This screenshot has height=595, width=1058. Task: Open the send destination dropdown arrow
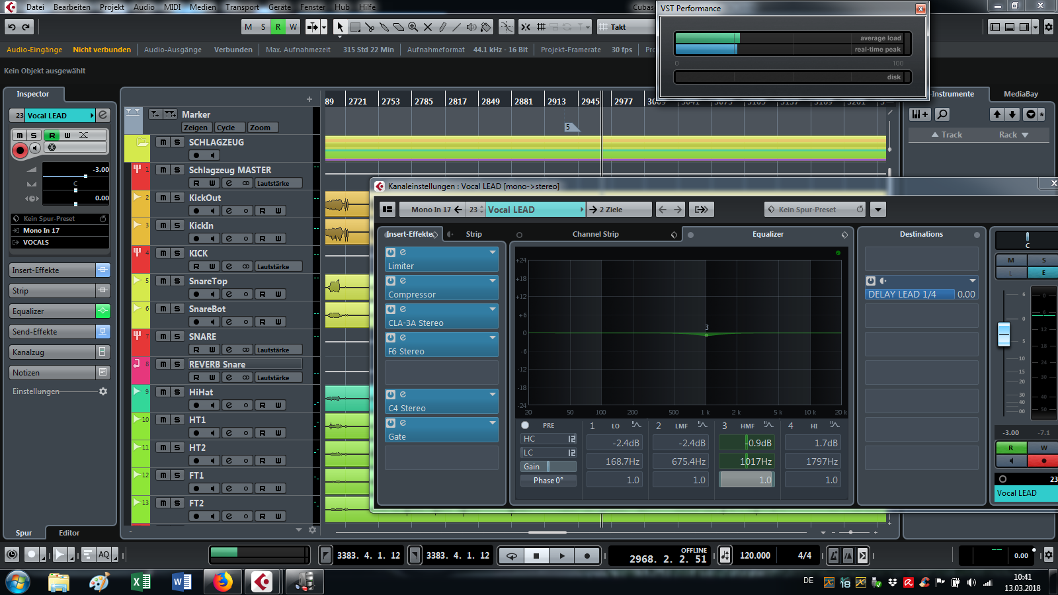pyautogui.click(x=973, y=281)
